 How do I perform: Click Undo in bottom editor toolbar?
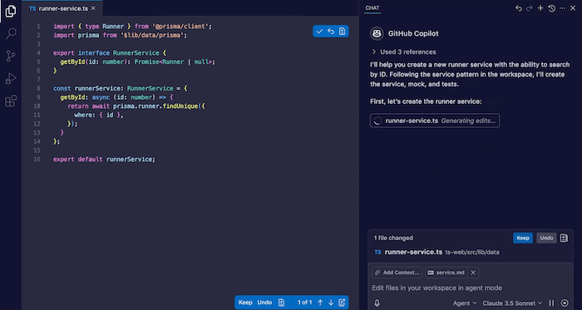(264, 303)
